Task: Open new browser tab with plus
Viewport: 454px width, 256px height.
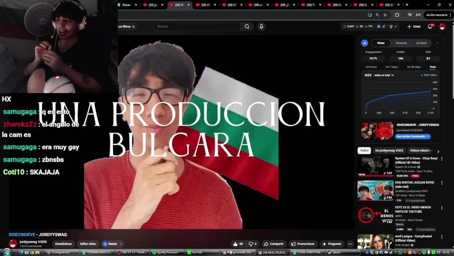Action: click(407, 5)
